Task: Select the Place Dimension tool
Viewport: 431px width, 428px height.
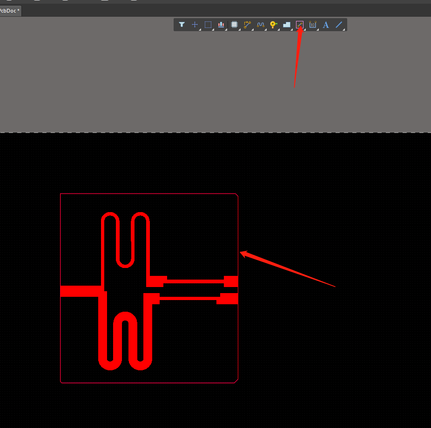Action: pyautogui.click(x=313, y=25)
